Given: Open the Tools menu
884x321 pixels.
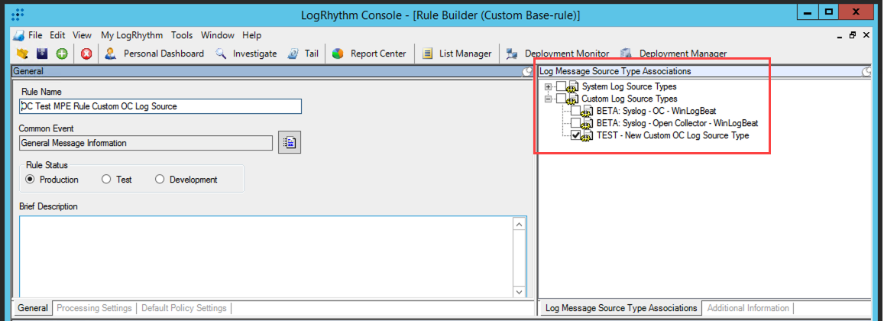Looking at the screenshot, I should coord(182,35).
